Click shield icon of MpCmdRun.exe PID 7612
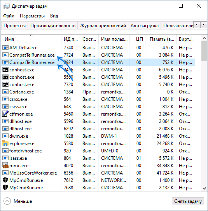Image resolution: width=208 pixels, height=211 pixels. pos(5,180)
